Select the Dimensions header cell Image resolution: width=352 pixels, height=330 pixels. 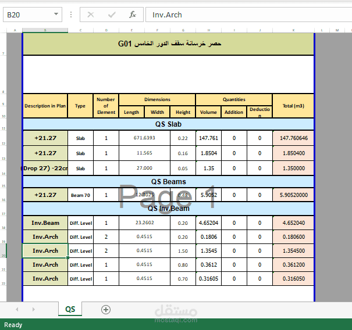157,99
